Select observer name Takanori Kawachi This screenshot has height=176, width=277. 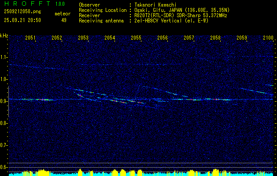[155, 5]
